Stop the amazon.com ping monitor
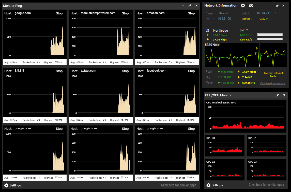 click(x=191, y=13)
